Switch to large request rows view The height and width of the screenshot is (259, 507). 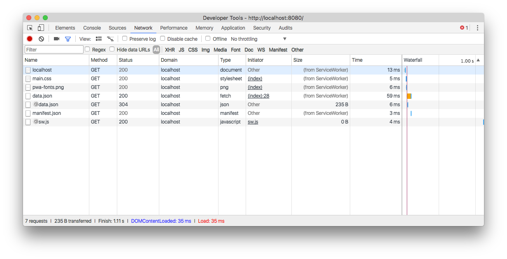click(99, 39)
